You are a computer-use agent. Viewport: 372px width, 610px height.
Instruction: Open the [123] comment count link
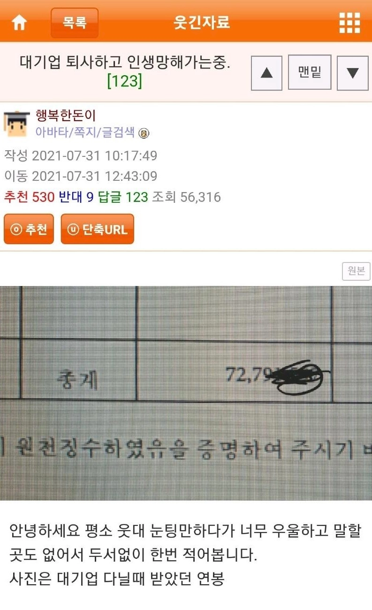click(124, 81)
